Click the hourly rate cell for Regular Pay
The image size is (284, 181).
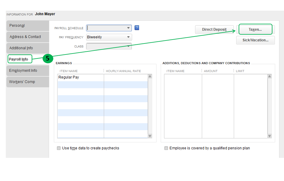tap(126, 78)
